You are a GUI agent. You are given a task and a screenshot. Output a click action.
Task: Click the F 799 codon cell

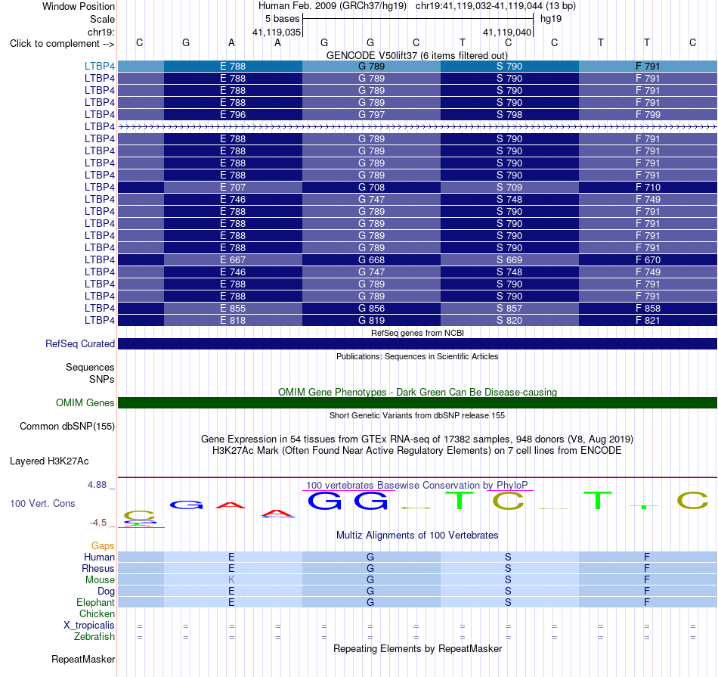pyautogui.click(x=648, y=114)
